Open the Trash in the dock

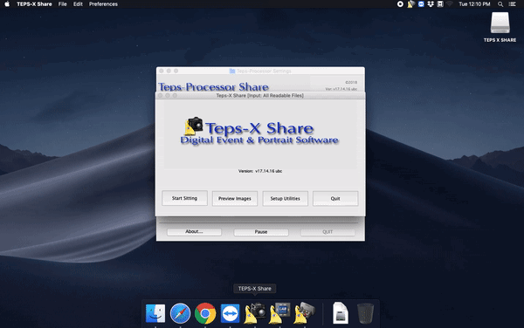click(x=365, y=313)
